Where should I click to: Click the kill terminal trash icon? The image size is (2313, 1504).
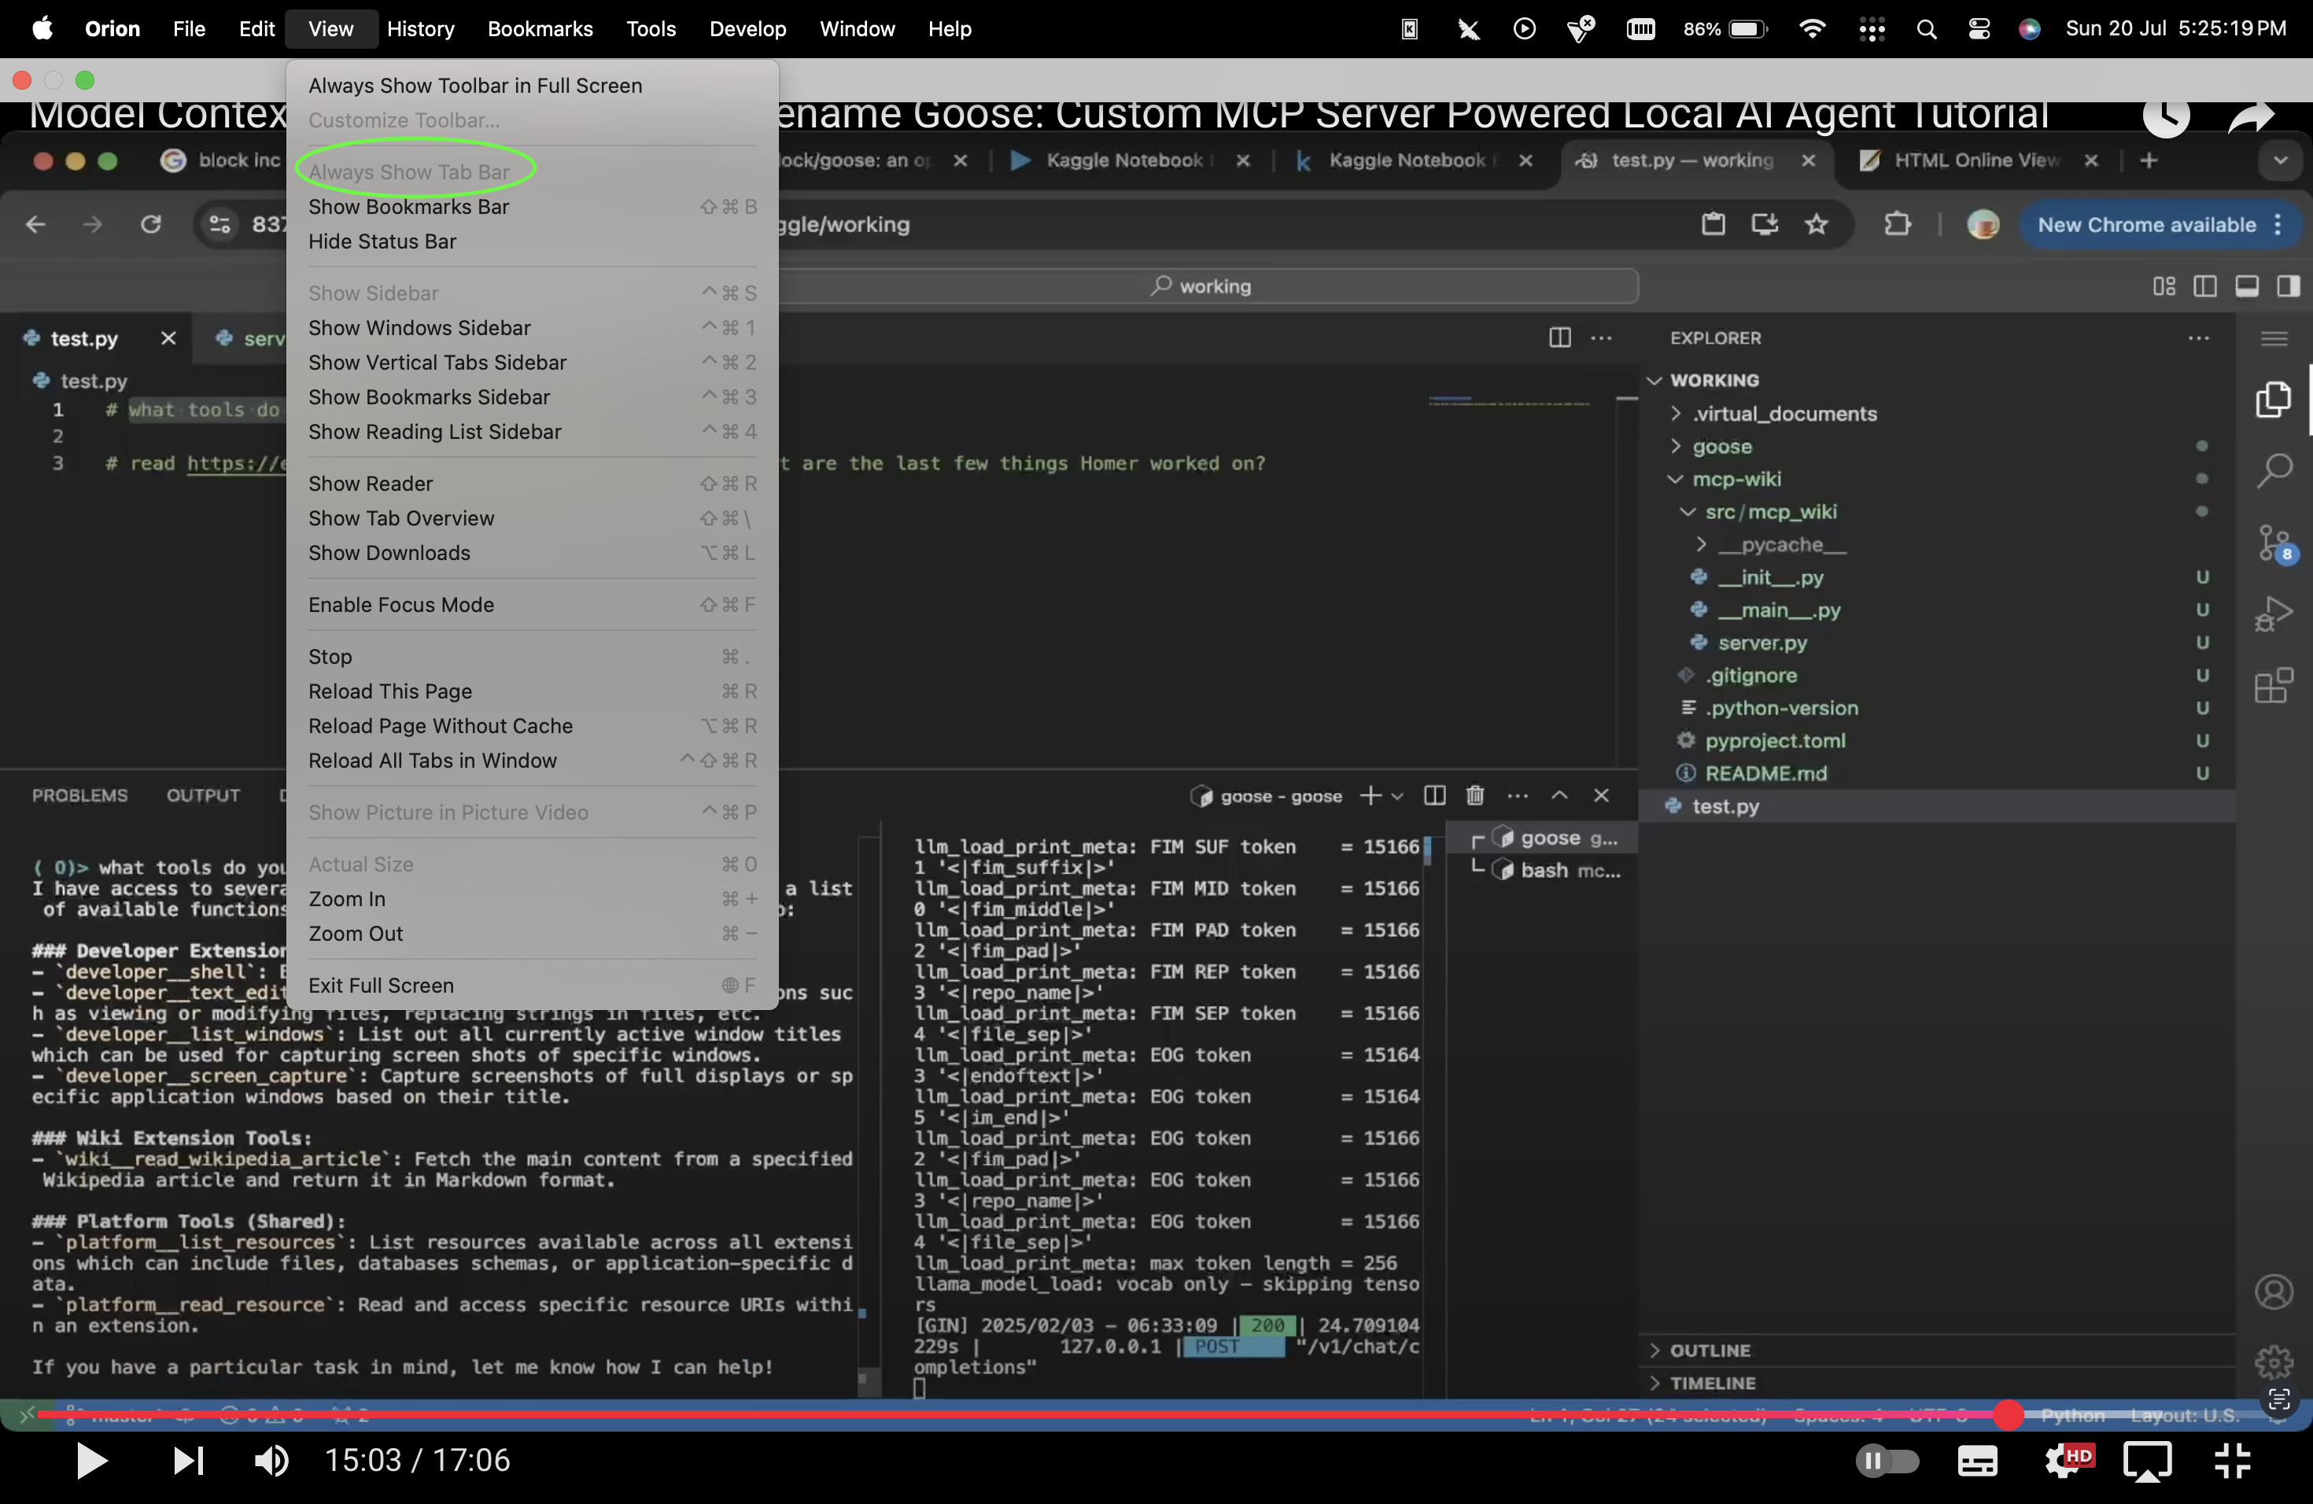tap(1474, 796)
